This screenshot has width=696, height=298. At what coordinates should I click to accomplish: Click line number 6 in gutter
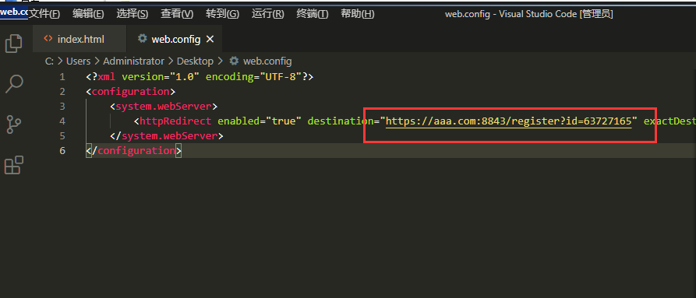coord(62,150)
